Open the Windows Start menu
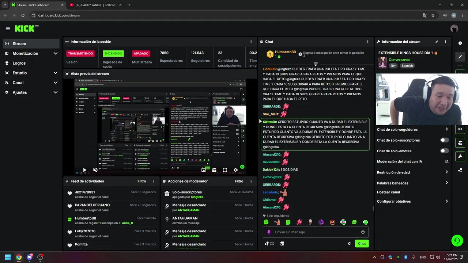 [x=8, y=257]
